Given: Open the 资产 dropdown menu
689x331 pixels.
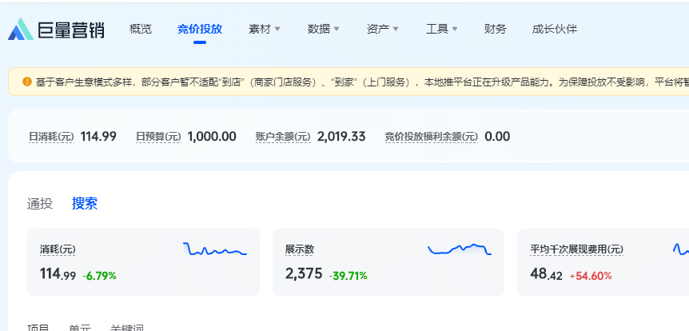Looking at the screenshot, I should (x=383, y=29).
